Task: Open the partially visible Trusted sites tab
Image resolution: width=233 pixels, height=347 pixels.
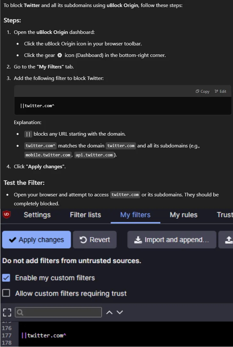Action: pos(225,215)
